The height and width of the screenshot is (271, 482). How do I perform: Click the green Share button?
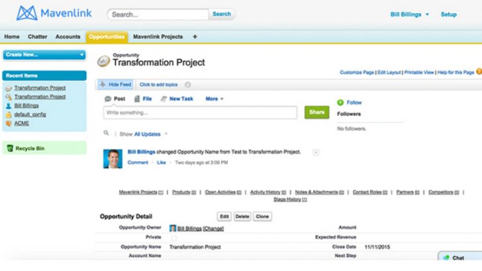pos(317,112)
